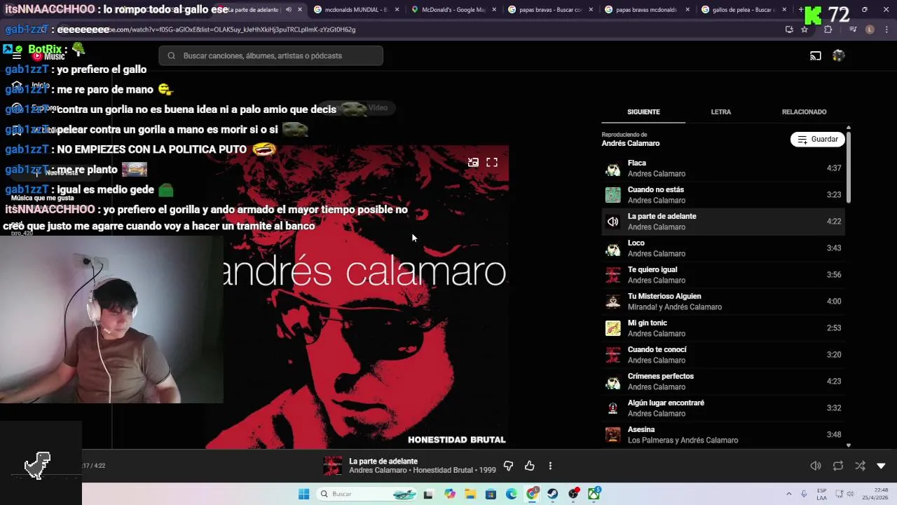Play Tu Misterioso Alguien from the queue
897x505 pixels.
point(723,302)
